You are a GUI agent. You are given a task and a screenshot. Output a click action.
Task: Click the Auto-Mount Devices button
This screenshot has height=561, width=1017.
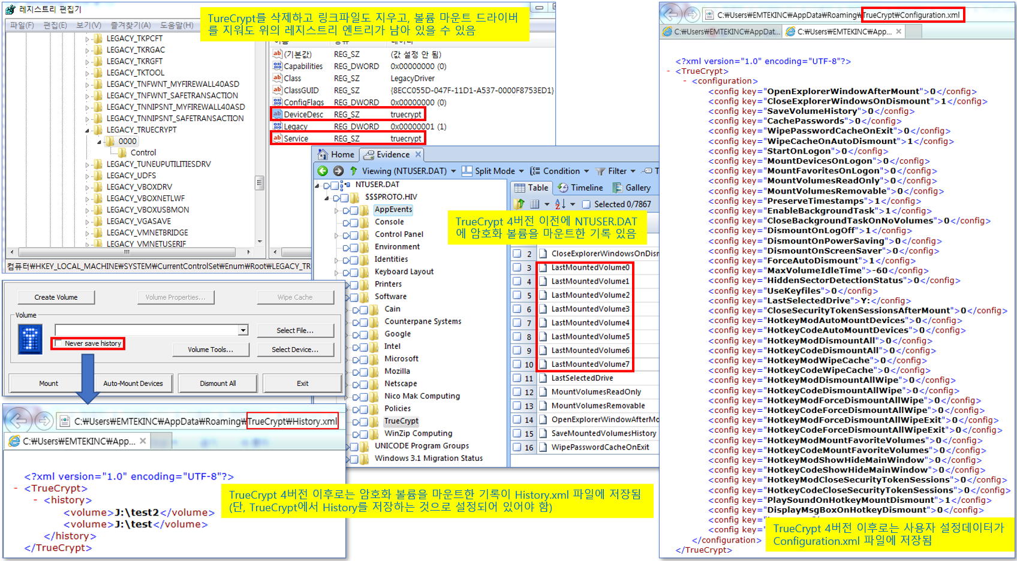(133, 384)
